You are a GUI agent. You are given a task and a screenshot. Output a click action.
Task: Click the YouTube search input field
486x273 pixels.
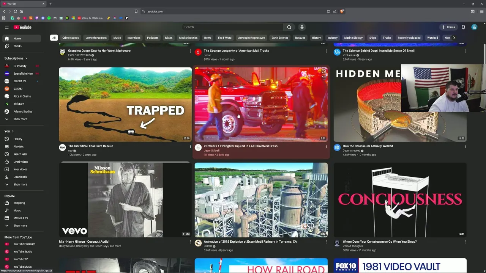(232, 27)
